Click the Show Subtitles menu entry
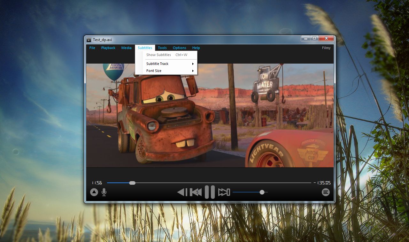The image size is (409, 242). pos(166,55)
